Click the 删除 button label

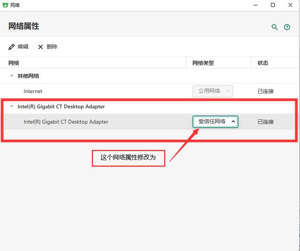52,47
